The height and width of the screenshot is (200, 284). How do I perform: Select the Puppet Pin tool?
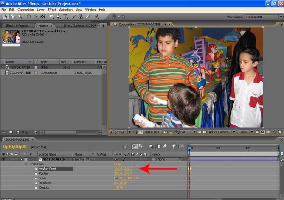[x=97, y=17]
